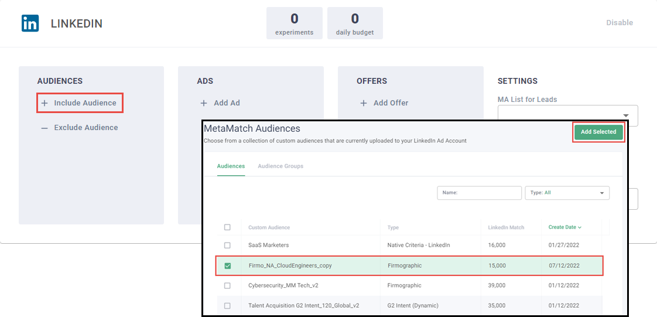Click the Exclude Audience link
This screenshot has height=317, width=657.
coord(85,128)
